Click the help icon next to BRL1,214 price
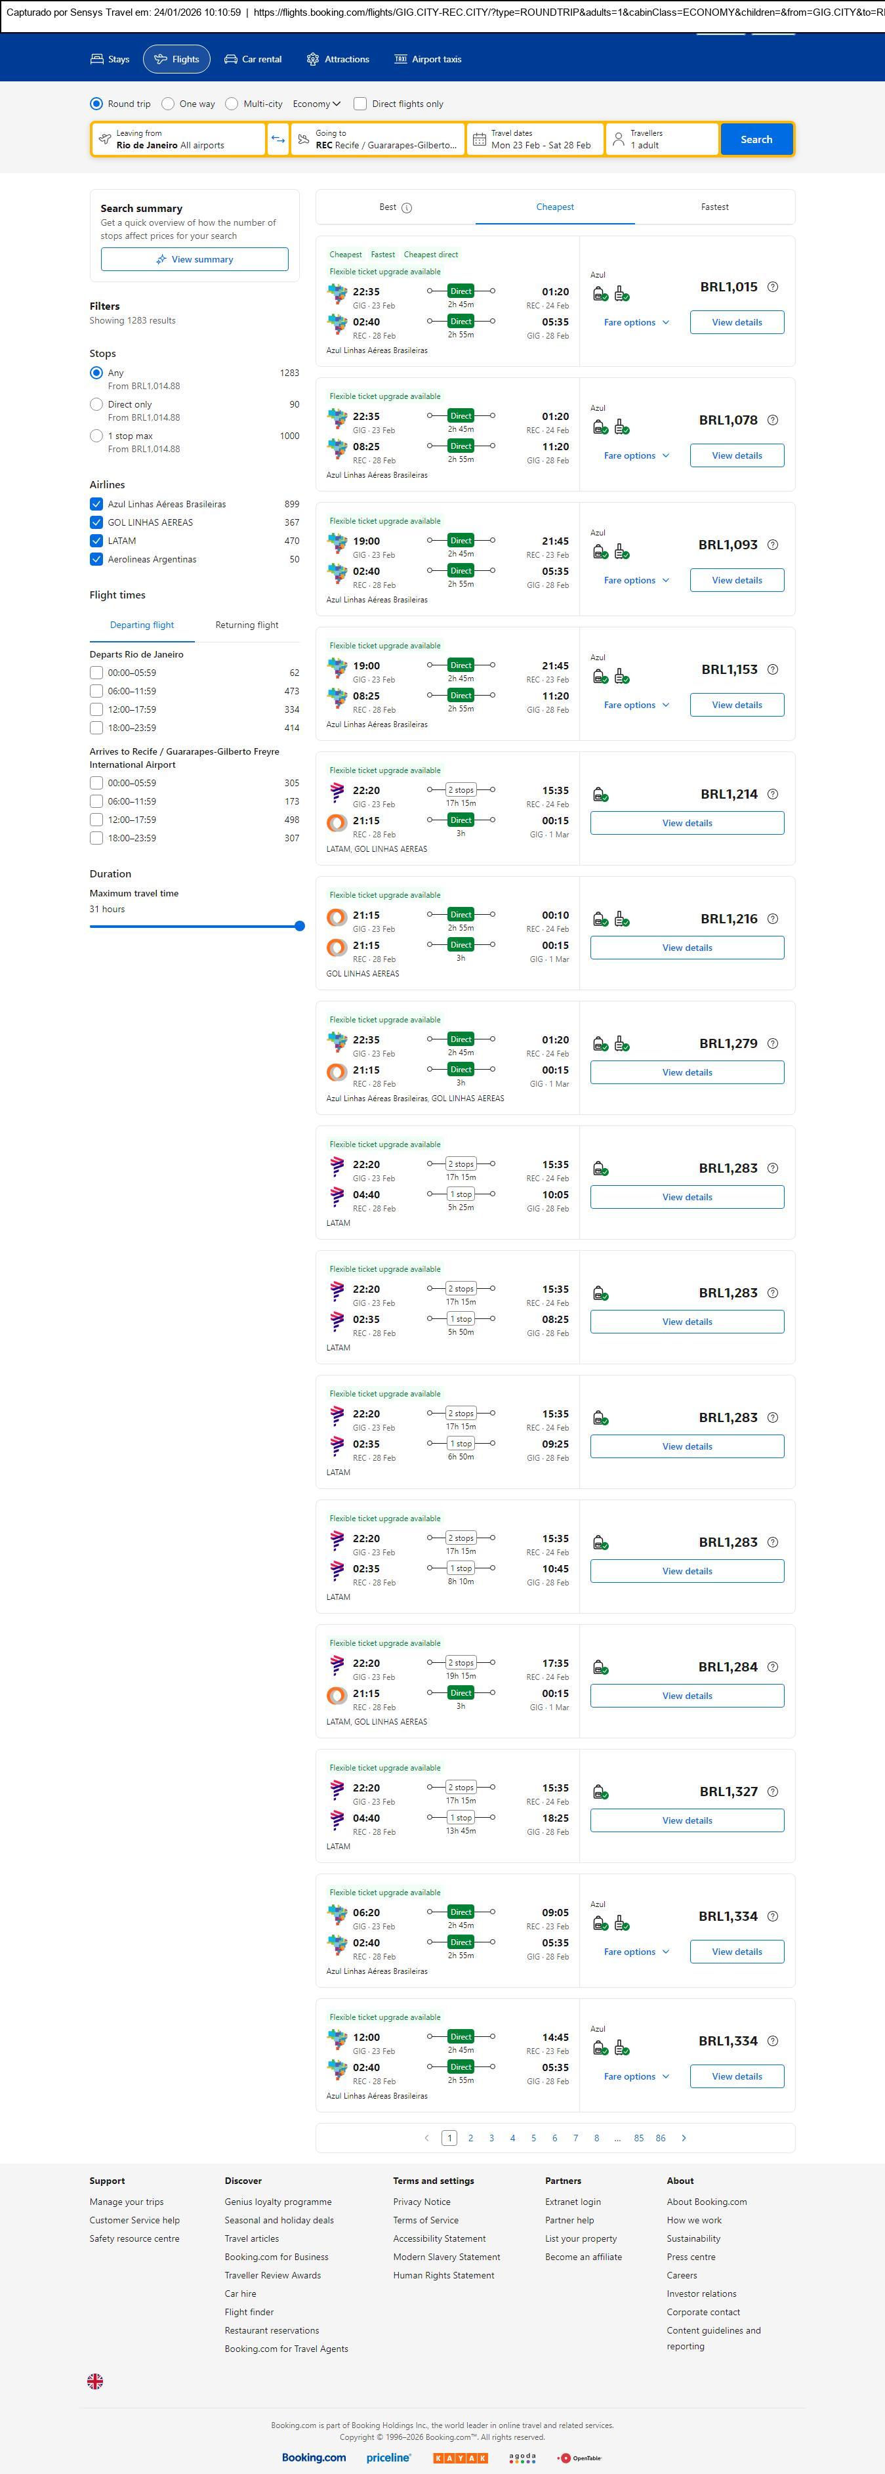Viewport: 885px width, 2474px height. pyautogui.click(x=773, y=794)
